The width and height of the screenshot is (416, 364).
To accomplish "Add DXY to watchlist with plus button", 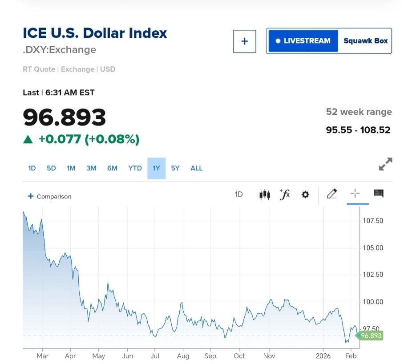I will click(x=244, y=41).
